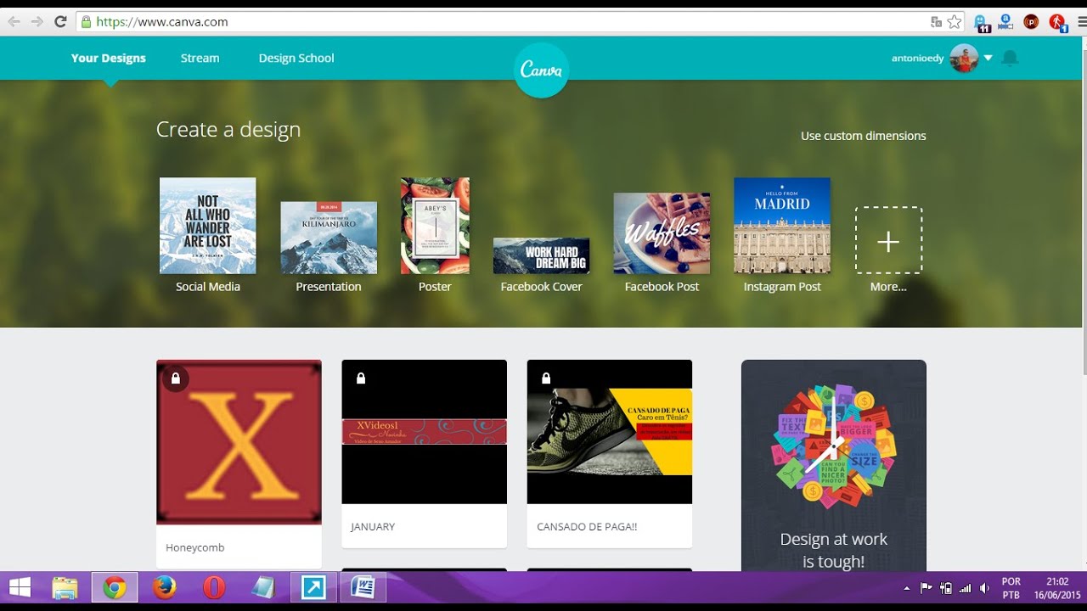Open the Design School tab
1087x611 pixels.
[296, 58]
